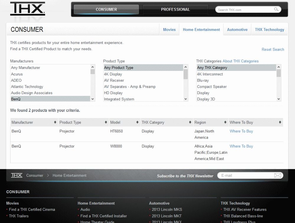
Task: Select AV Receiver product type
Action: point(114,80)
